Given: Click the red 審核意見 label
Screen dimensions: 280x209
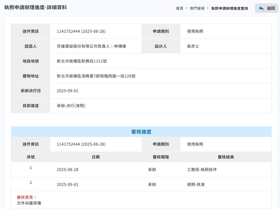Looking at the screenshot, I should [27, 197].
